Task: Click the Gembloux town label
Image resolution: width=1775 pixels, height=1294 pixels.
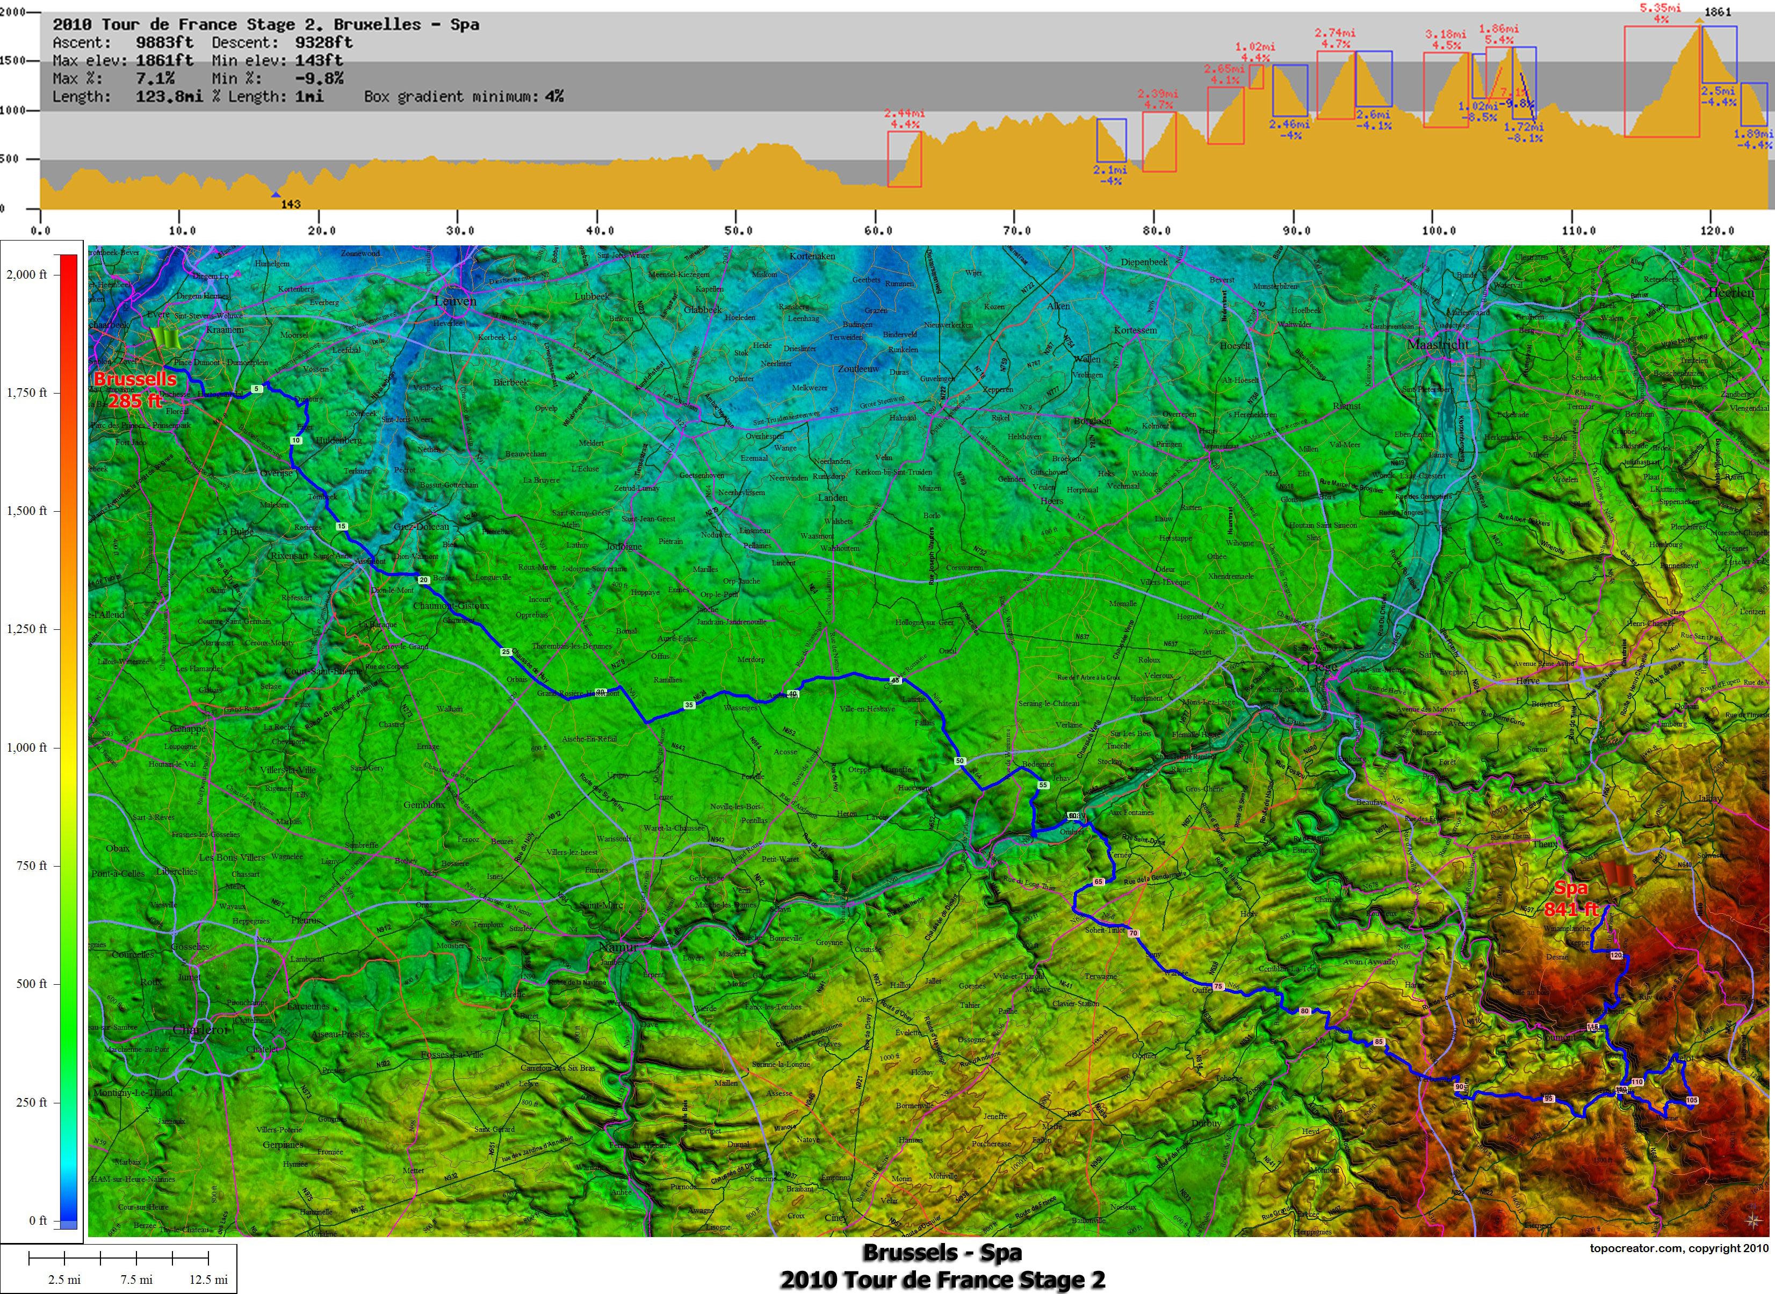Action: (424, 804)
